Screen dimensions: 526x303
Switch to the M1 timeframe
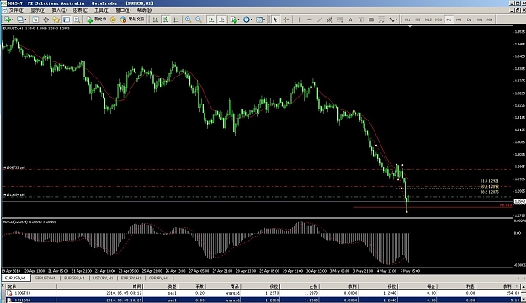[407, 19]
